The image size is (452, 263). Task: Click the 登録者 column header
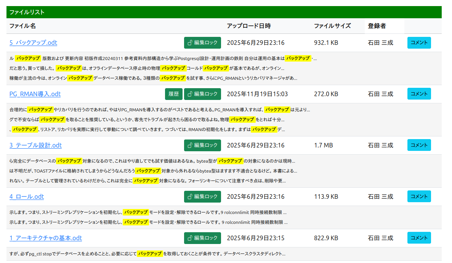[x=377, y=26]
